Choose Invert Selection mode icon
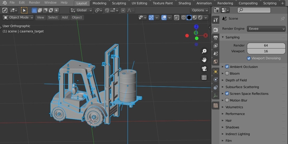This screenshot has width=288, height=144. pyautogui.click(x=51, y=10)
